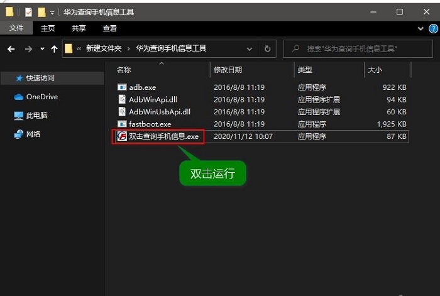Click the Properties icon in title bar
The height and width of the screenshot is (296, 440).
tap(28, 12)
